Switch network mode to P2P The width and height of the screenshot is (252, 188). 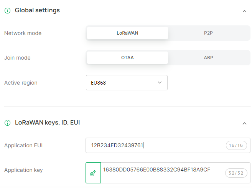208,33
